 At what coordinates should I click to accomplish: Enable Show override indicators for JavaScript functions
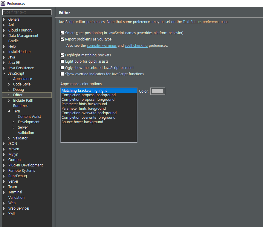coord(62,74)
